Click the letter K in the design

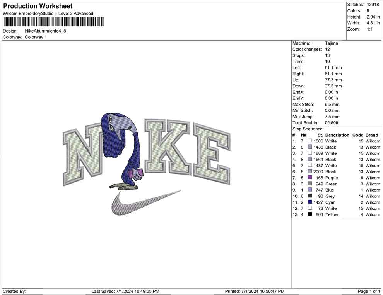(168, 147)
